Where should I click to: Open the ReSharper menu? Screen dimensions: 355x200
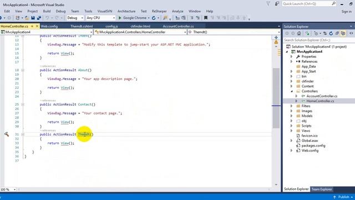tap(159, 11)
